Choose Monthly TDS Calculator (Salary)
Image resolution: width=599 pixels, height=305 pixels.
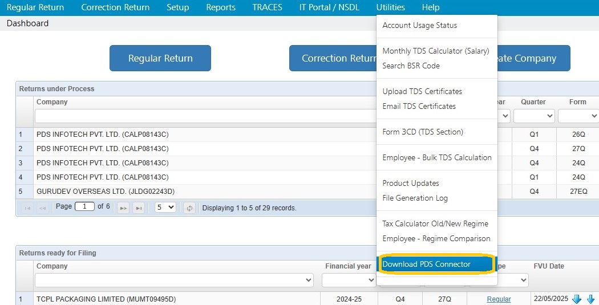click(435, 51)
